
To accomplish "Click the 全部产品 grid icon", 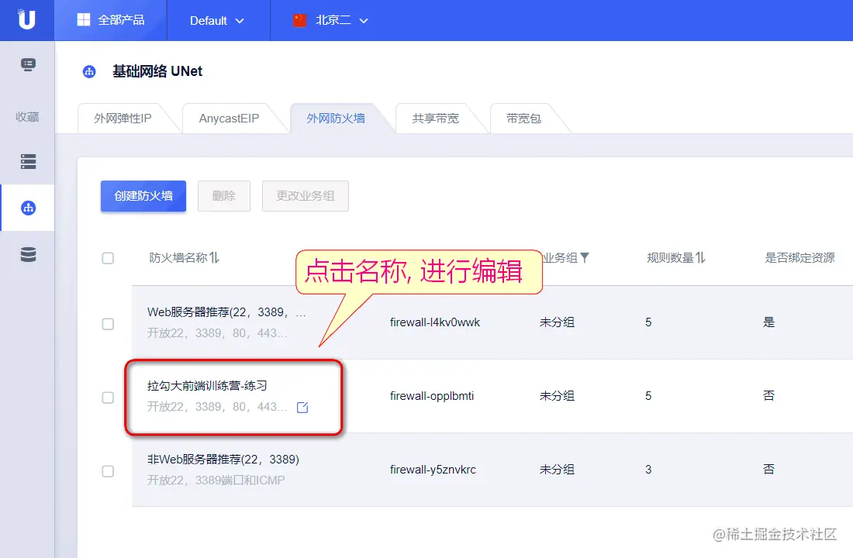I will pyautogui.click(x=83, y=20).
